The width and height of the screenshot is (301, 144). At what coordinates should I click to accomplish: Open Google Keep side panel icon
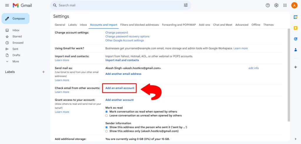pyautogui.click(x=296, y=28)
